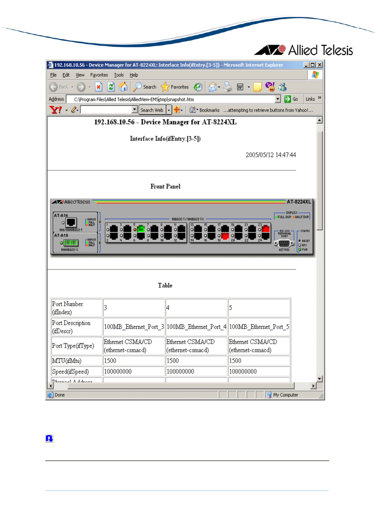Click the Windows flag logo in menu bar
Viewport: 375px width, 531px height.
click(x=315, y=75)
